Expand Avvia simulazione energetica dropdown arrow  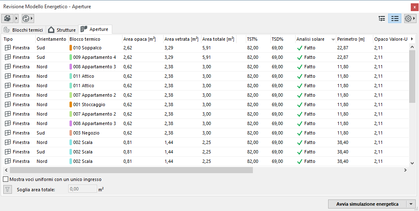point(411,204)
